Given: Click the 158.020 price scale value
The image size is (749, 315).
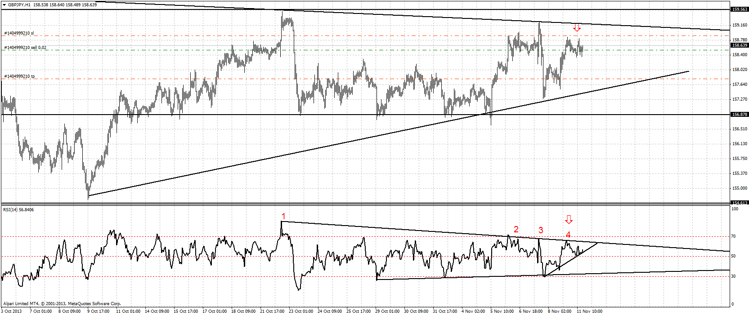Looking at the screenshot, I should coord(740,70).
